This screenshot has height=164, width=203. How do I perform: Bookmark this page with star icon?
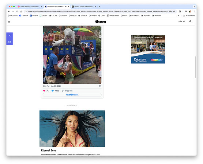(174, 12)
